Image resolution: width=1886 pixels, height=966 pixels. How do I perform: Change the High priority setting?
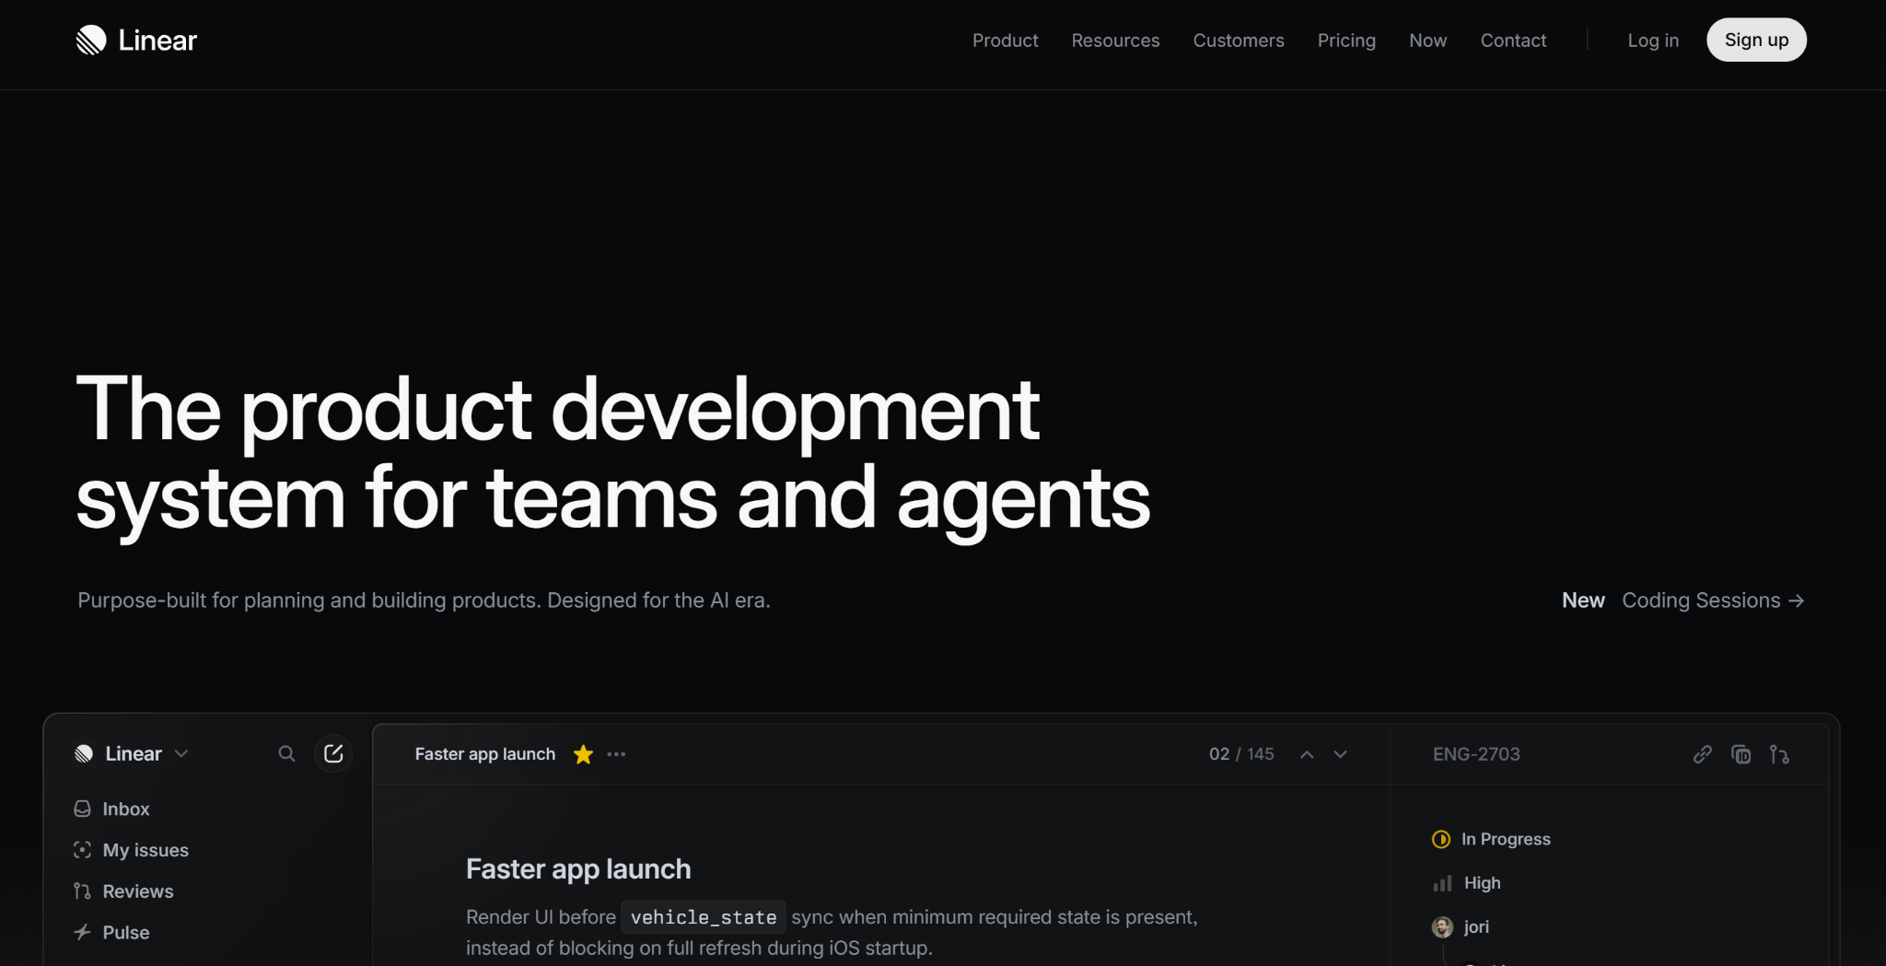[1467, 883]
